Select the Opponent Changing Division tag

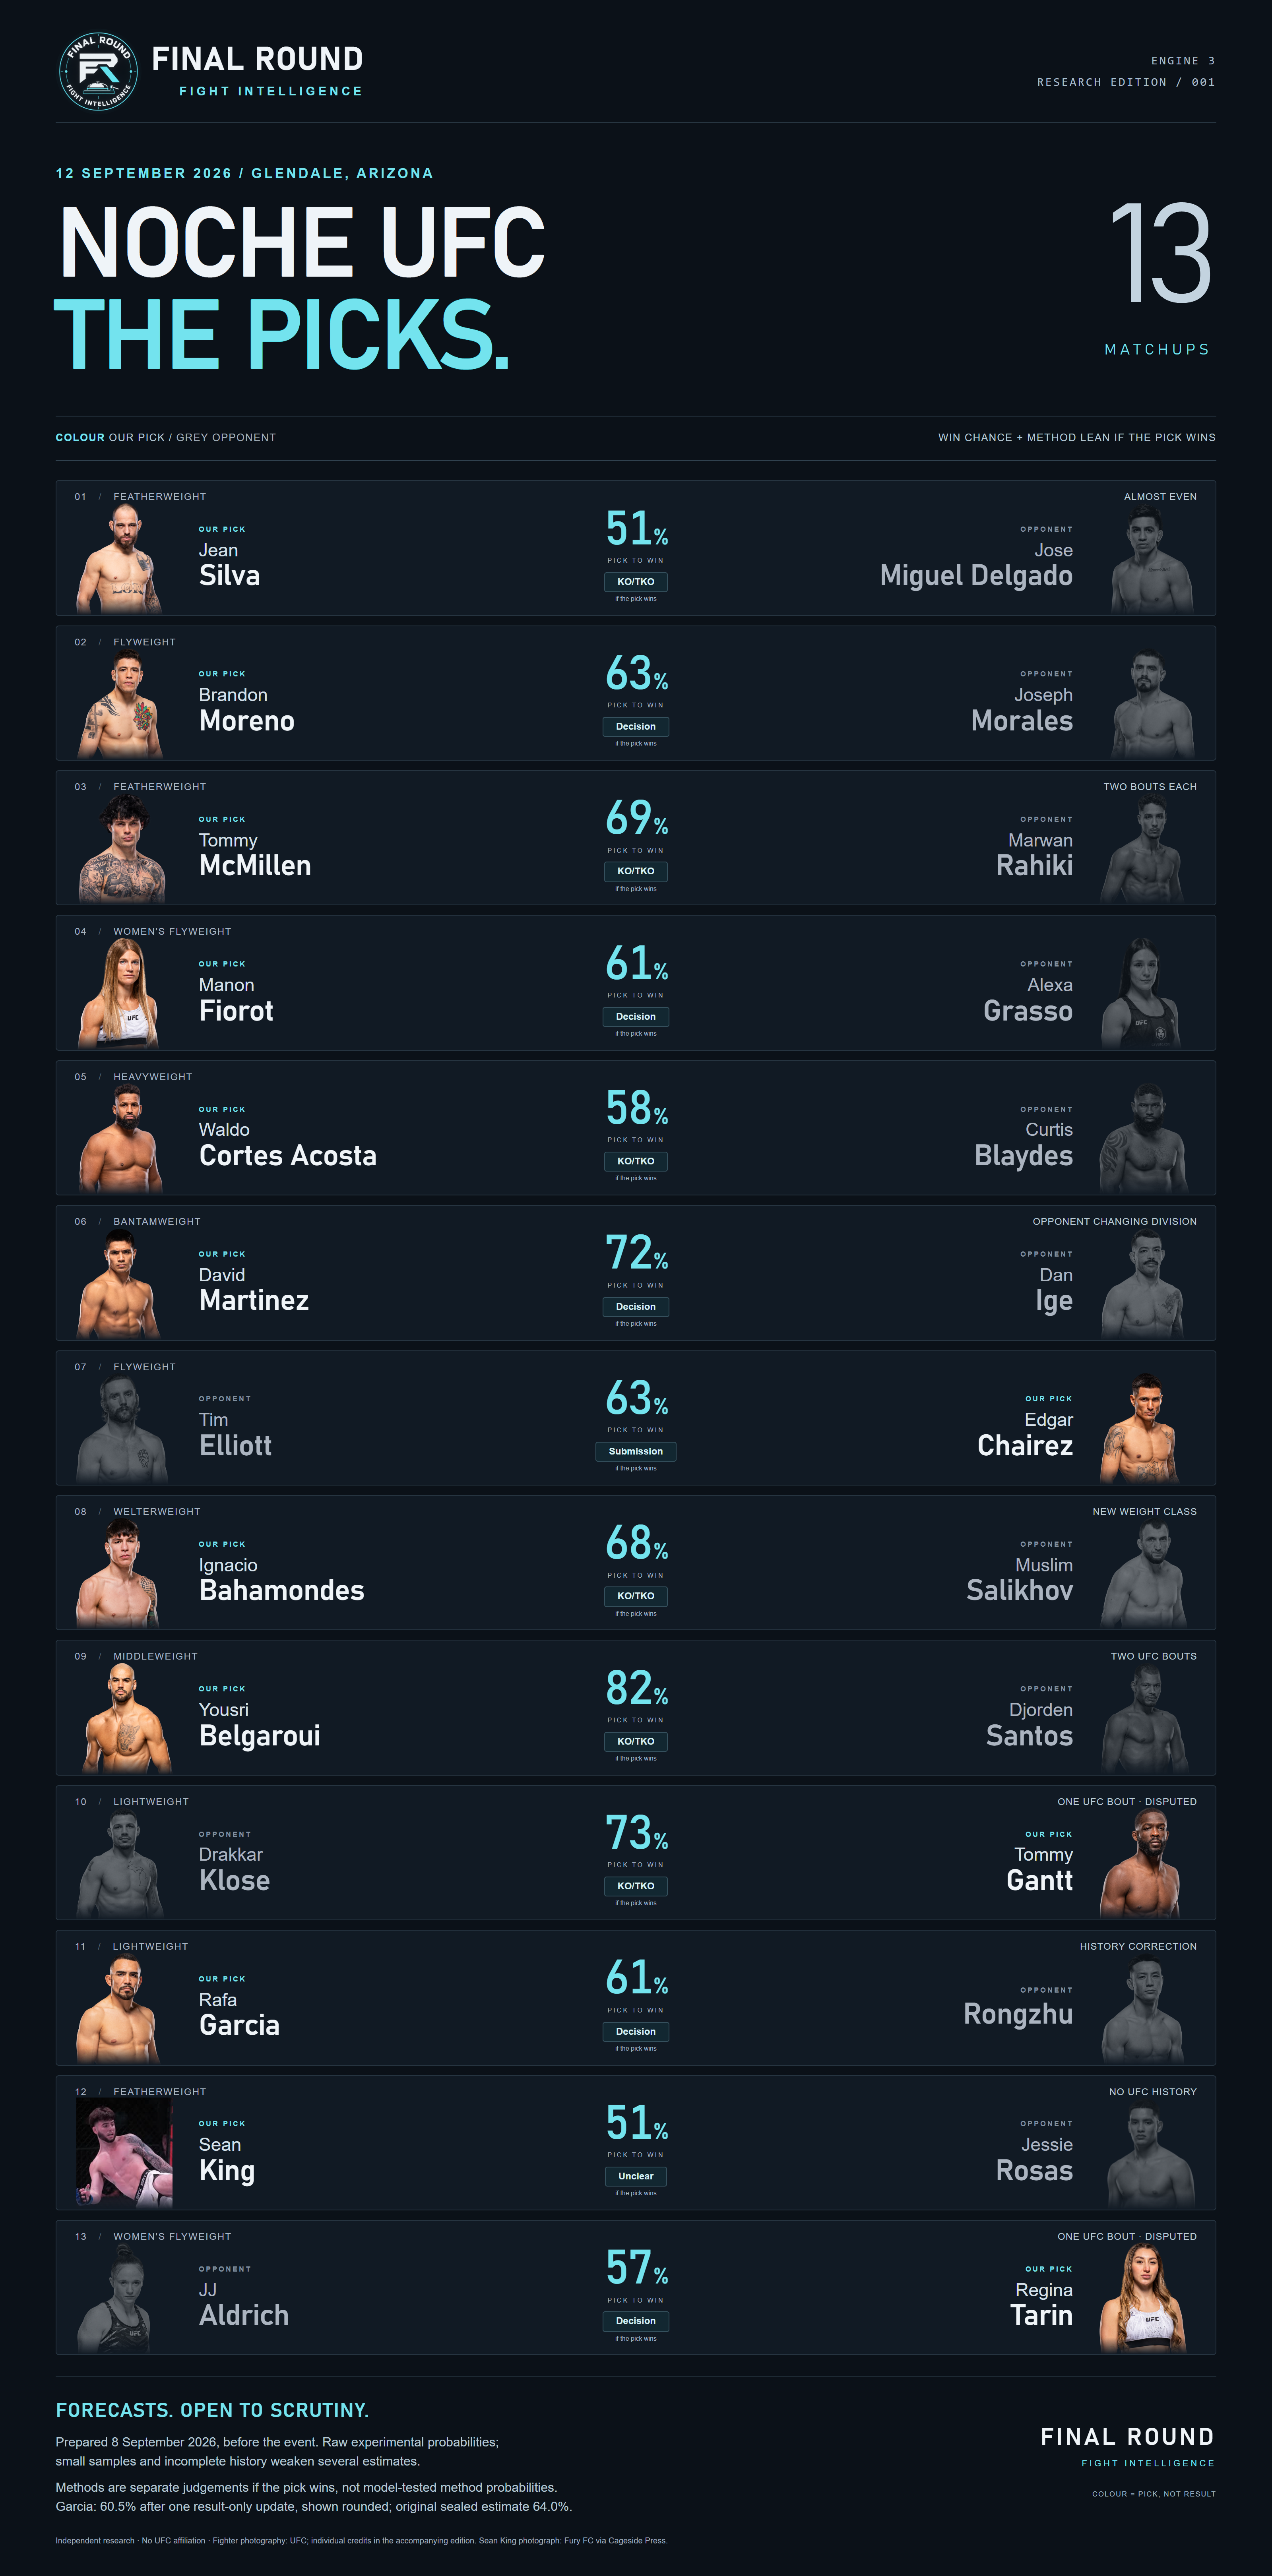pos(1114,1221)
